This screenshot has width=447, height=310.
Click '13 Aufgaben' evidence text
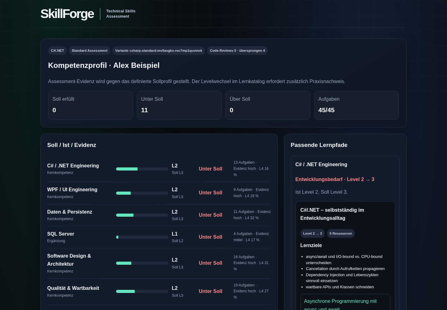pyautogui.click(x=251, y=169)
